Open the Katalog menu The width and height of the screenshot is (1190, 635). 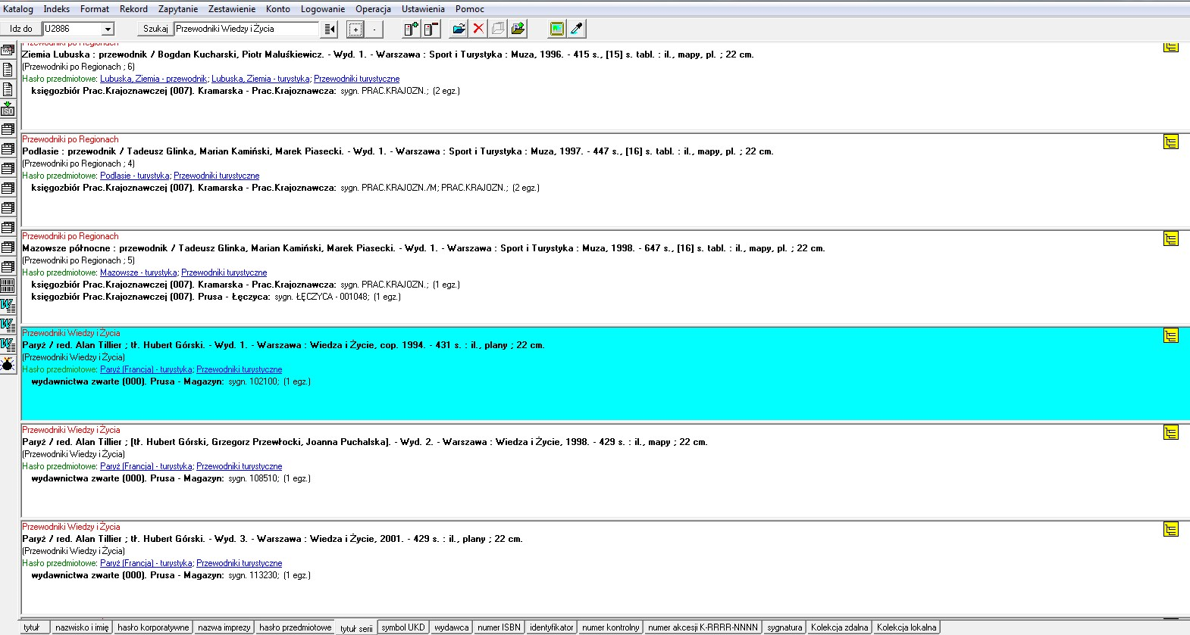tap(18, 9)
